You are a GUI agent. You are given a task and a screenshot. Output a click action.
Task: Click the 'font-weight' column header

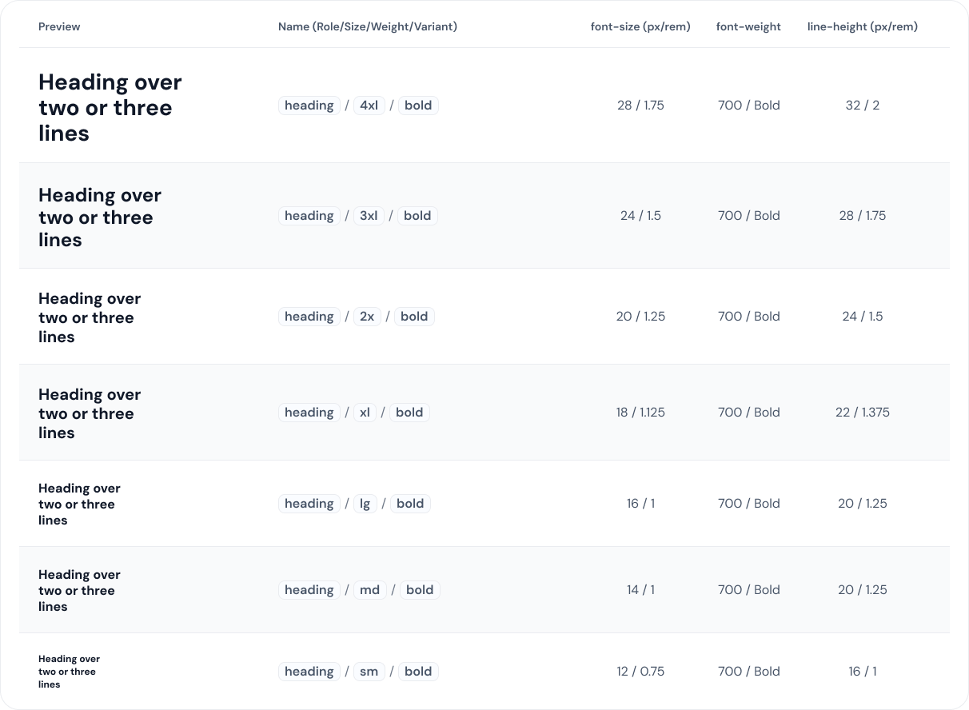click(748, 26)
